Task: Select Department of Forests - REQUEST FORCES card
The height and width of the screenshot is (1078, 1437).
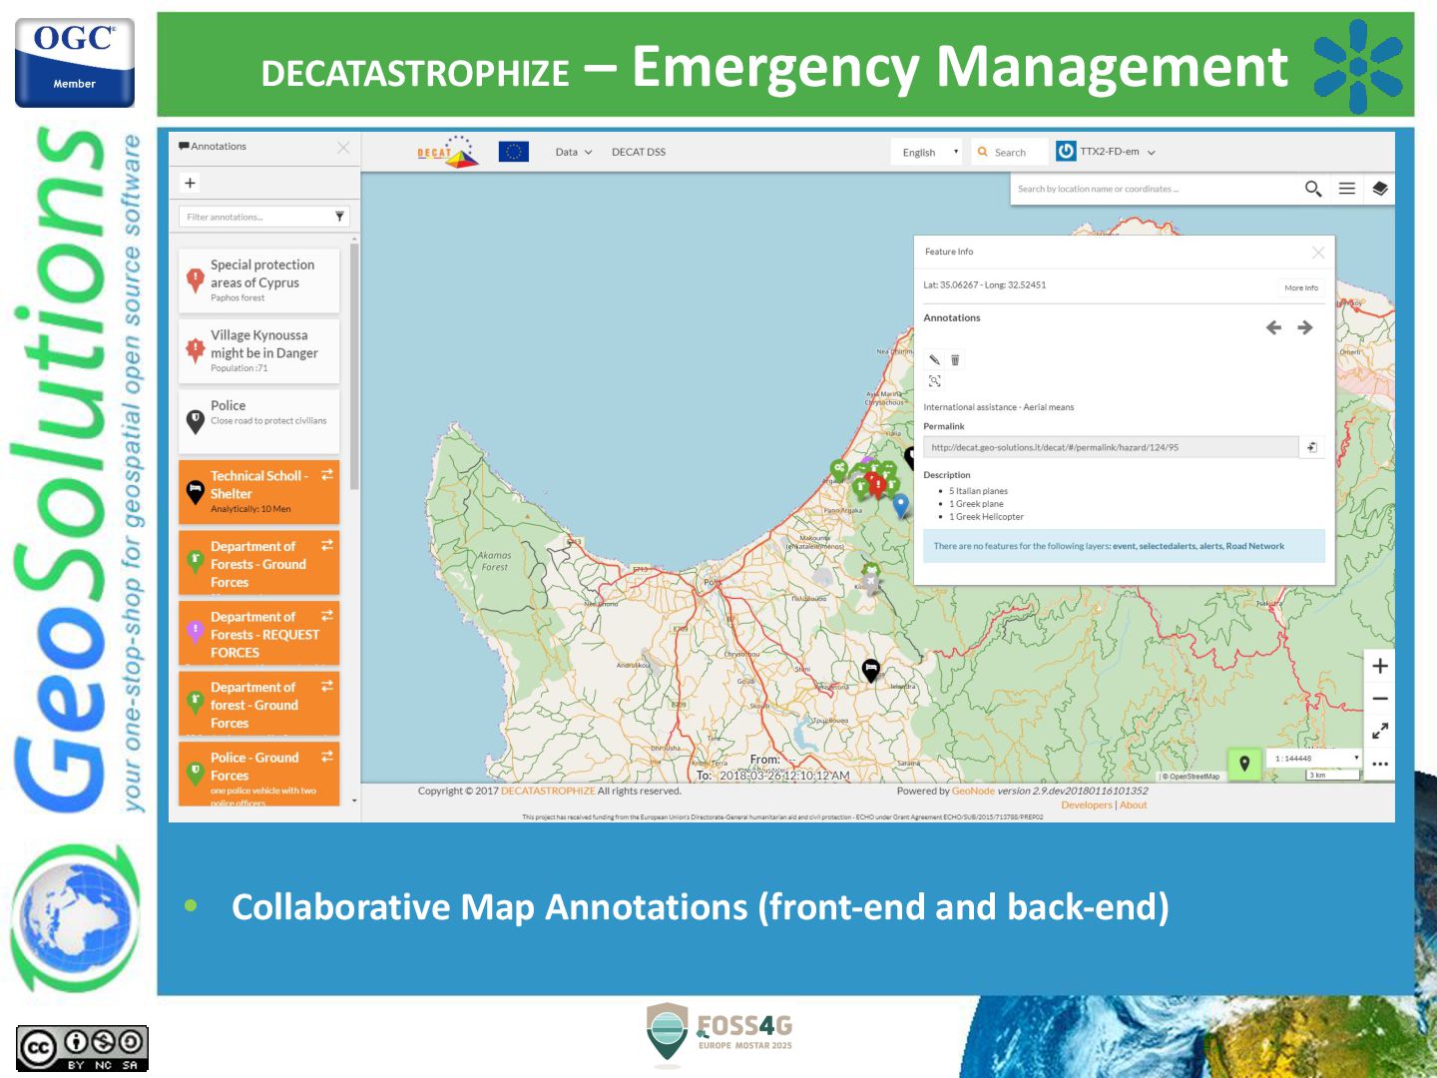Action: (259, 633)
